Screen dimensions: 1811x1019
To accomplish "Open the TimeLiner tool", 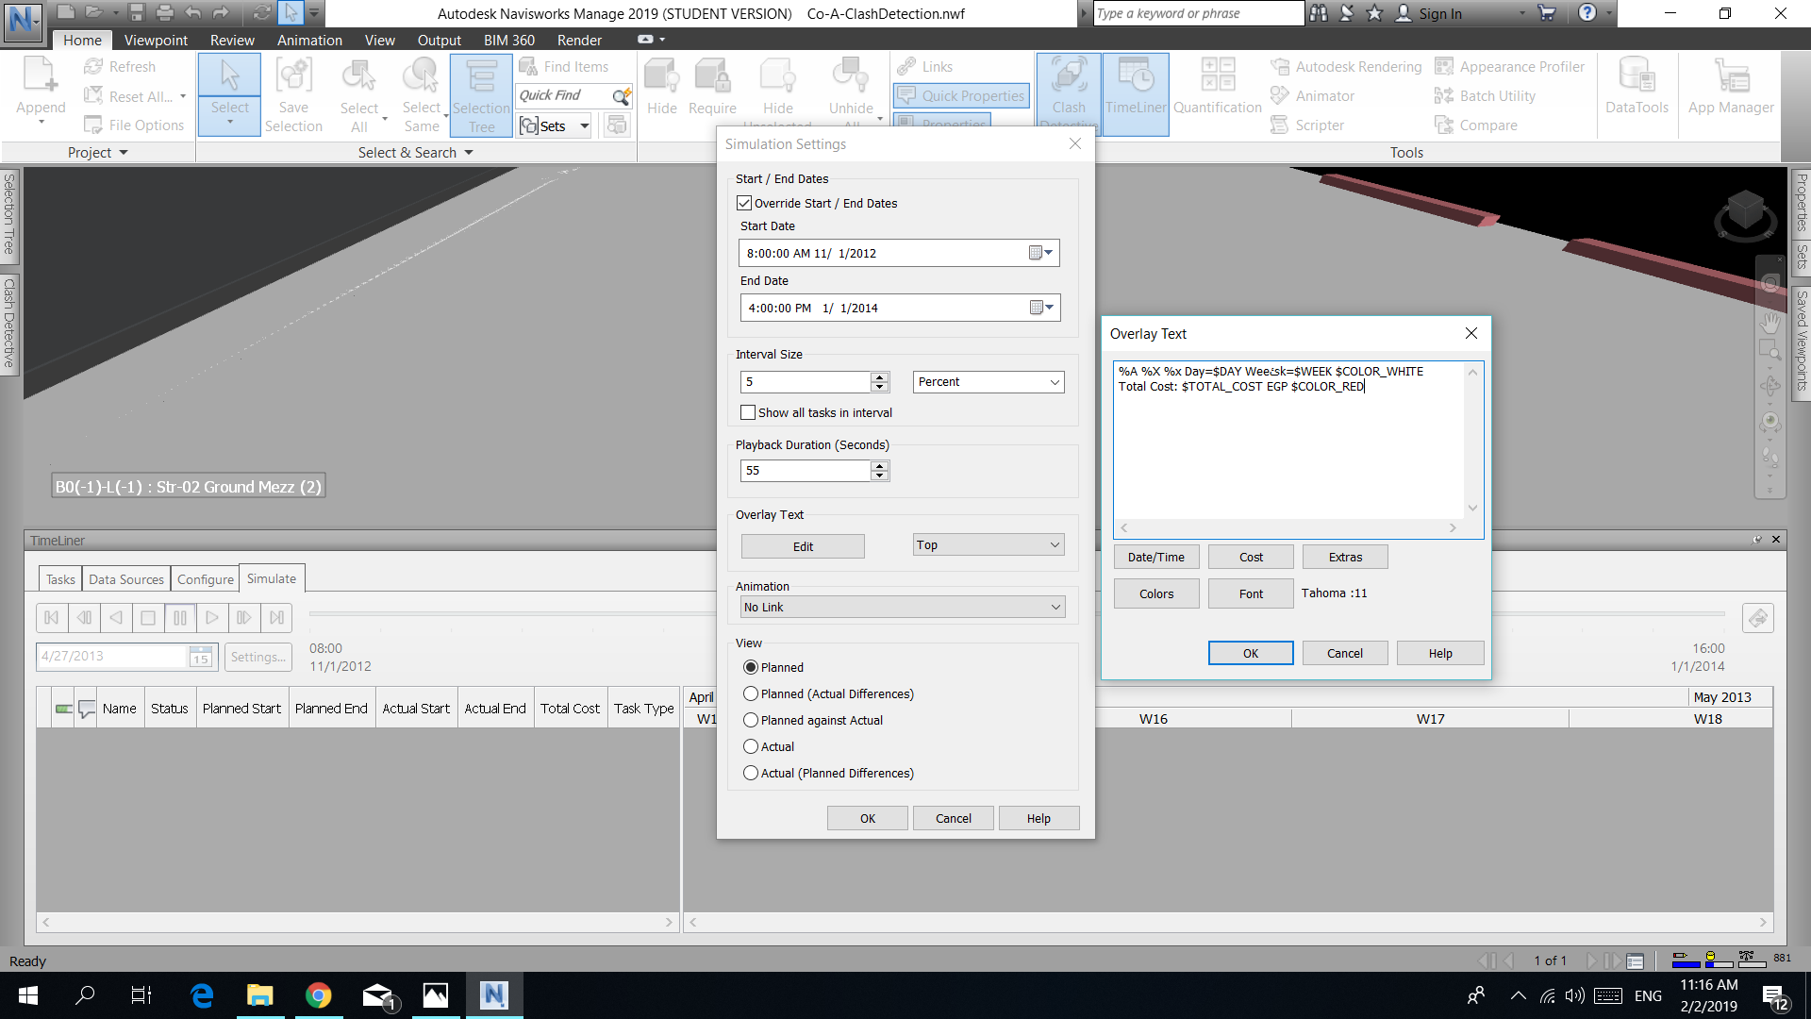I will click(1135, 93).
